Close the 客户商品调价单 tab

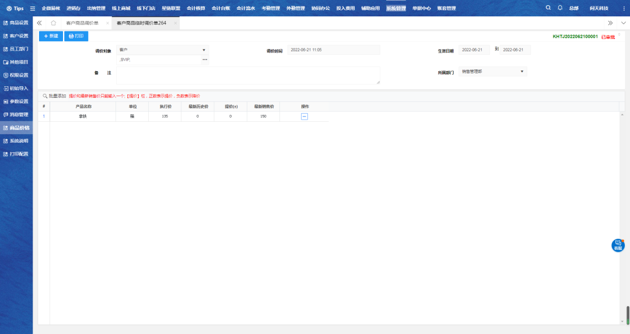[107, 23]
